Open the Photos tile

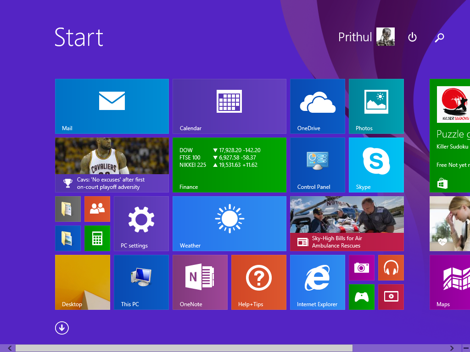pyautogui.click(x=376, y=106)
